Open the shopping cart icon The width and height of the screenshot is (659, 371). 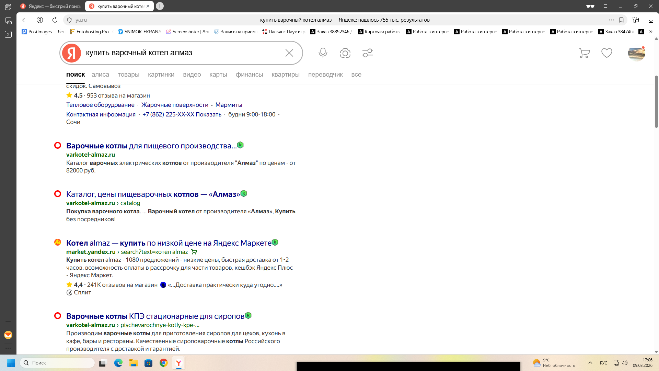(584, 53)
